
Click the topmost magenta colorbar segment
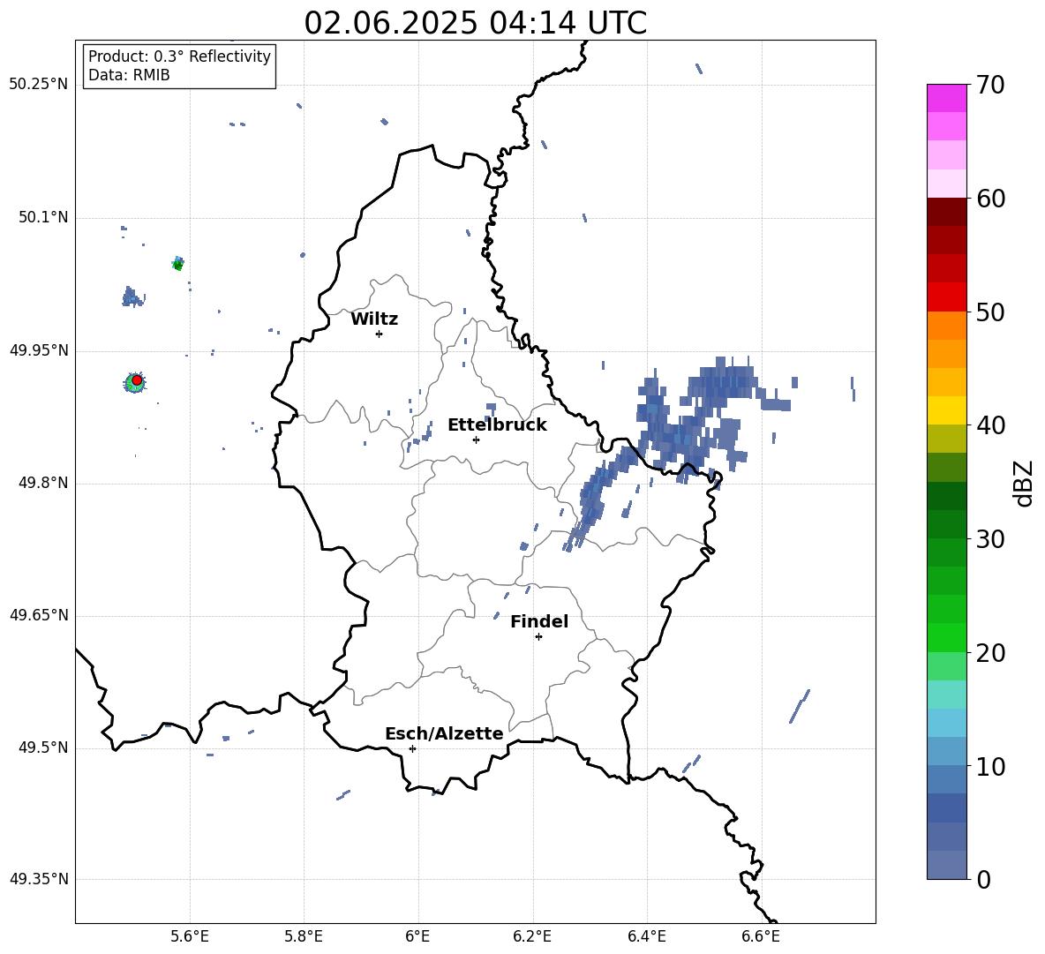click(946, 98)
